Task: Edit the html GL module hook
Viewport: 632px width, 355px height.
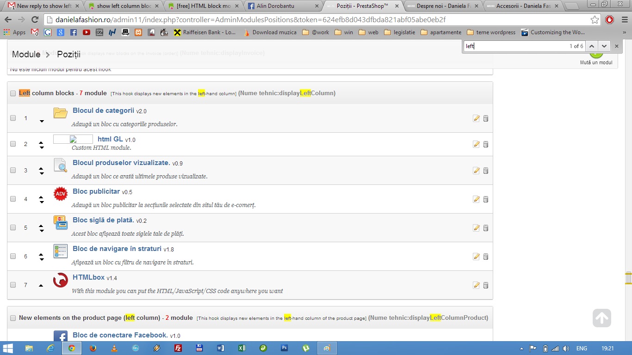Action: 477,144
